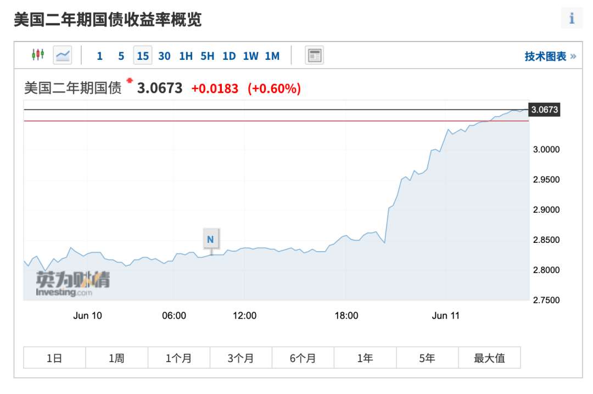The image size is (593, 394).
Task: Choose the 1M interval
Action: pyautogui.click(x=272, y=56)
